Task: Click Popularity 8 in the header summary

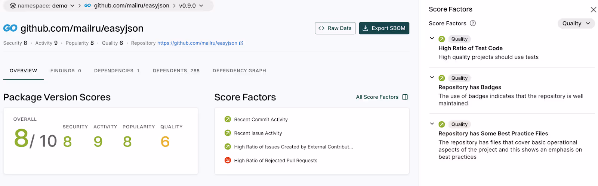Action: coord(80,43)
